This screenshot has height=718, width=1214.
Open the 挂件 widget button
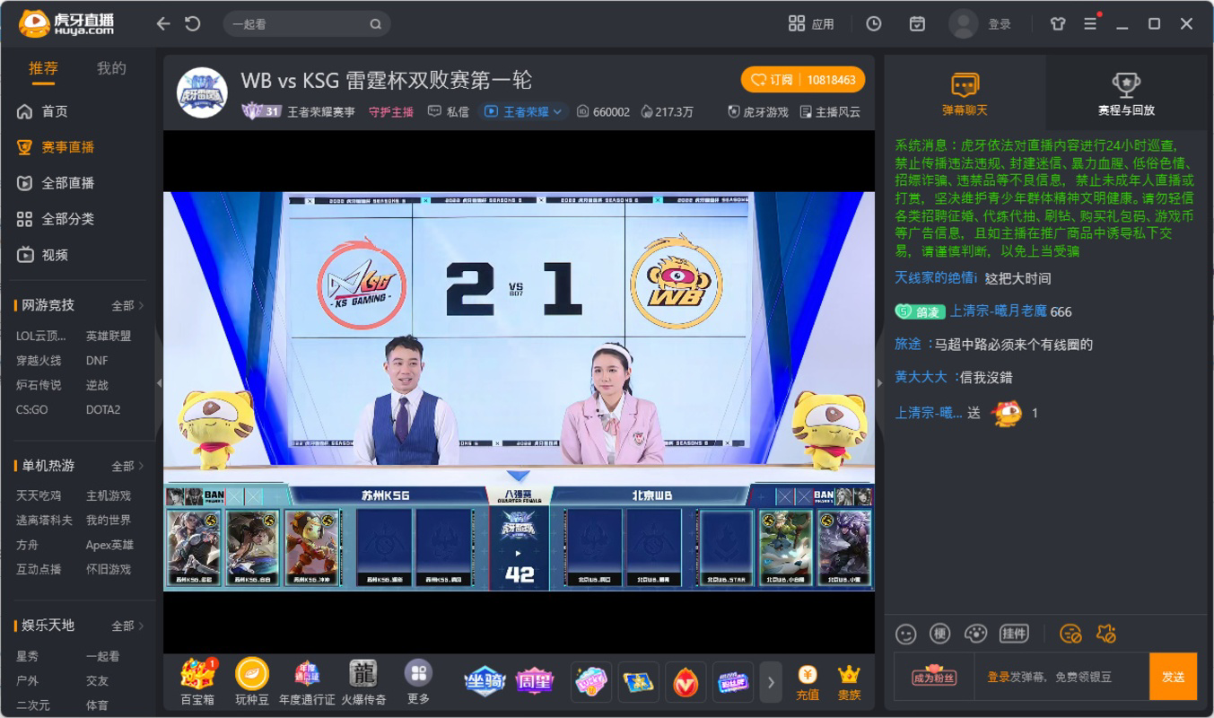click(1014, 634)
